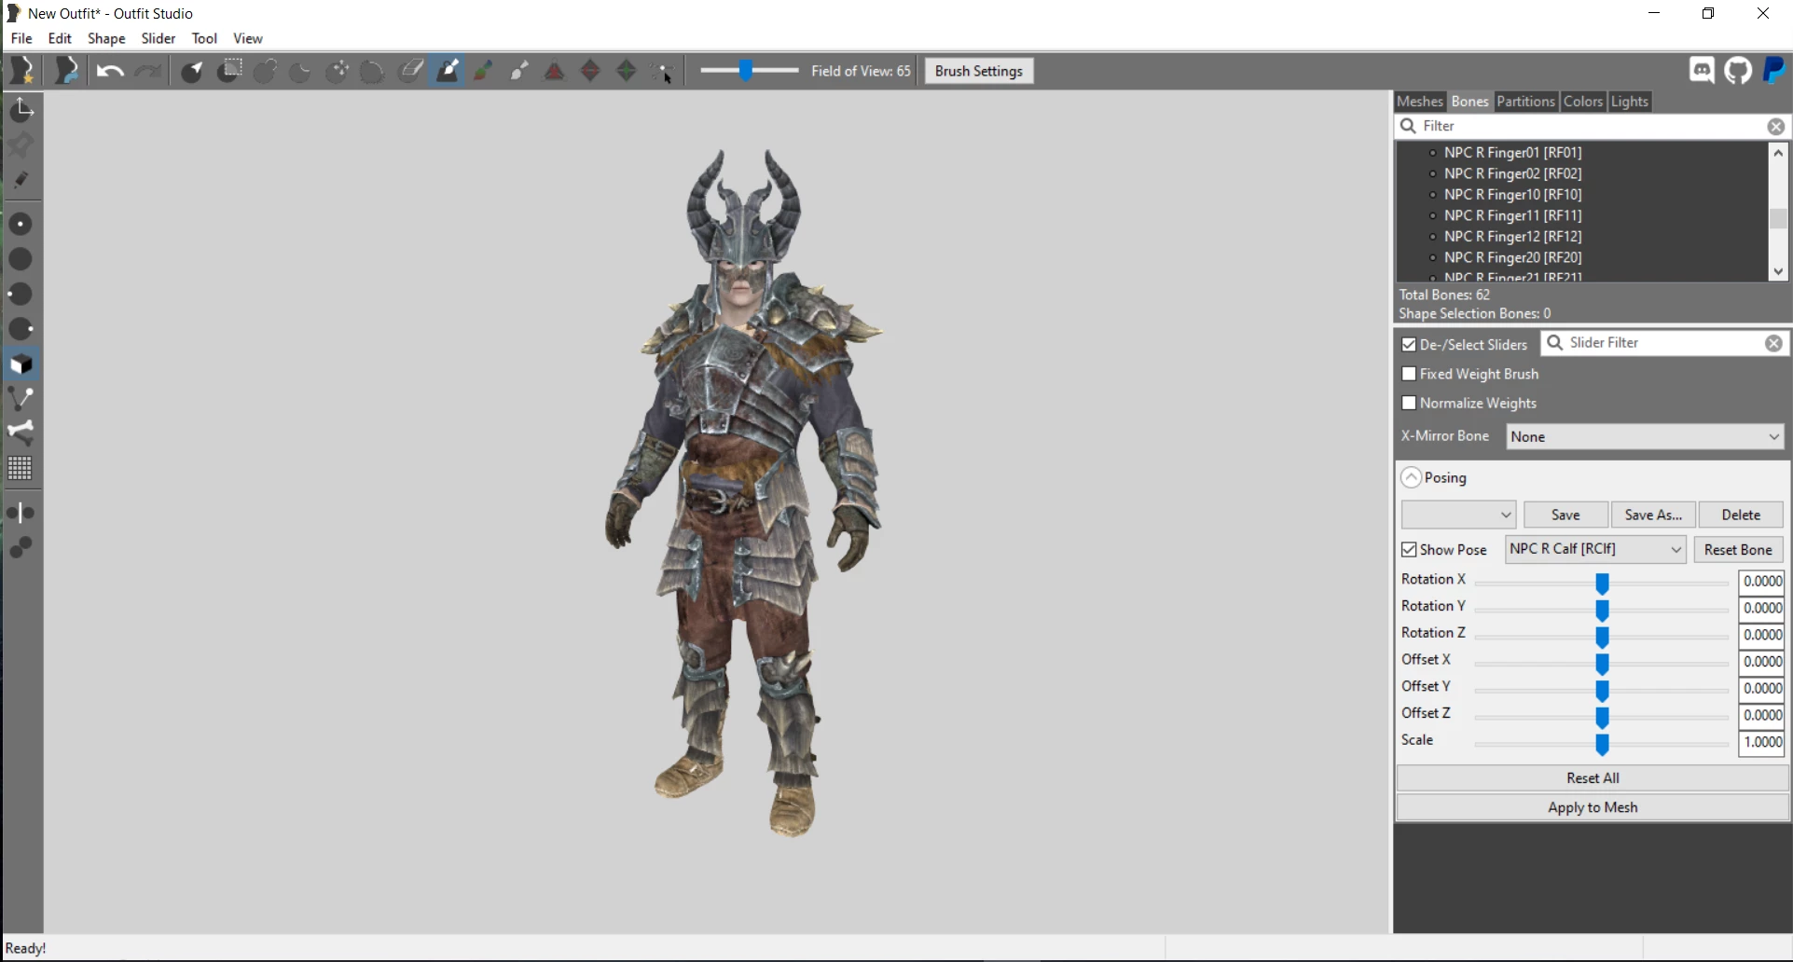Click the Redo arrow icon
1793x962 pixels.
click(147, 71)
